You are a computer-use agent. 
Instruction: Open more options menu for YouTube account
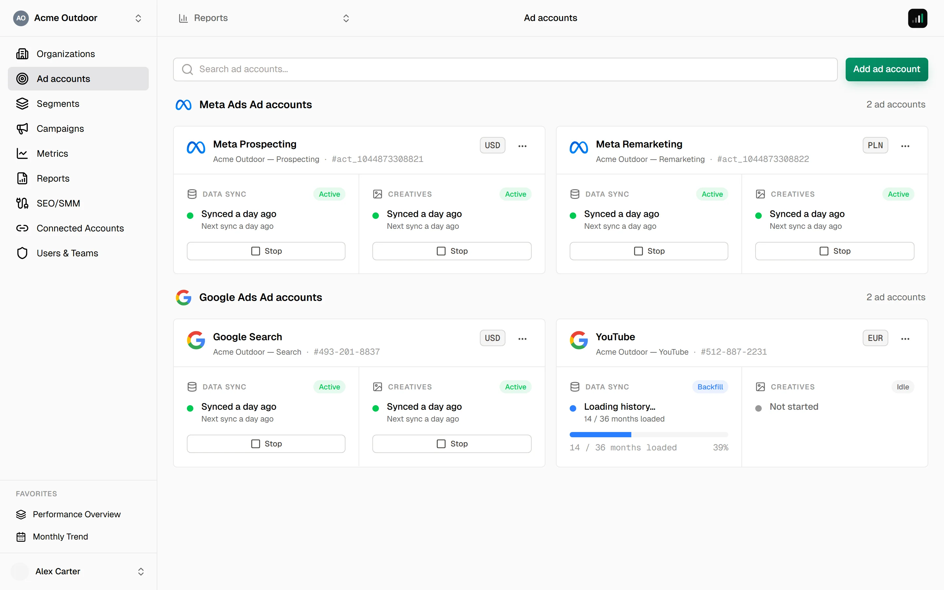click(x=905, y=339)
